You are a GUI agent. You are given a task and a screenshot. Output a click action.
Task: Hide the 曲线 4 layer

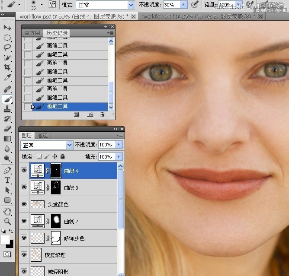[24, 171]
